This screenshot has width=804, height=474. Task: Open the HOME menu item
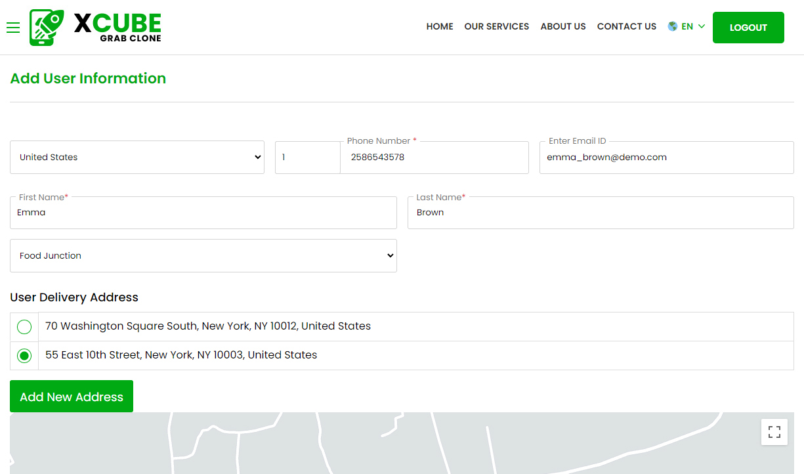click(439, 27)
